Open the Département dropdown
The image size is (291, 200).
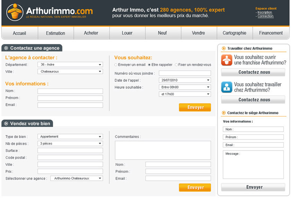coord(70,65)
